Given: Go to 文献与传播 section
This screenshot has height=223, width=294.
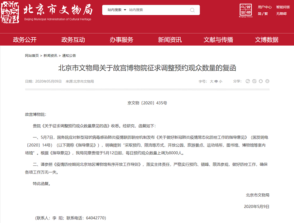Looking at the screenshot, I should pos(218,40).
